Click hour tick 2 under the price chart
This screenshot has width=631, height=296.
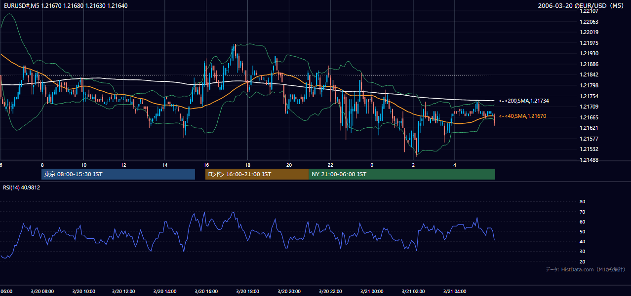point(413,165)
